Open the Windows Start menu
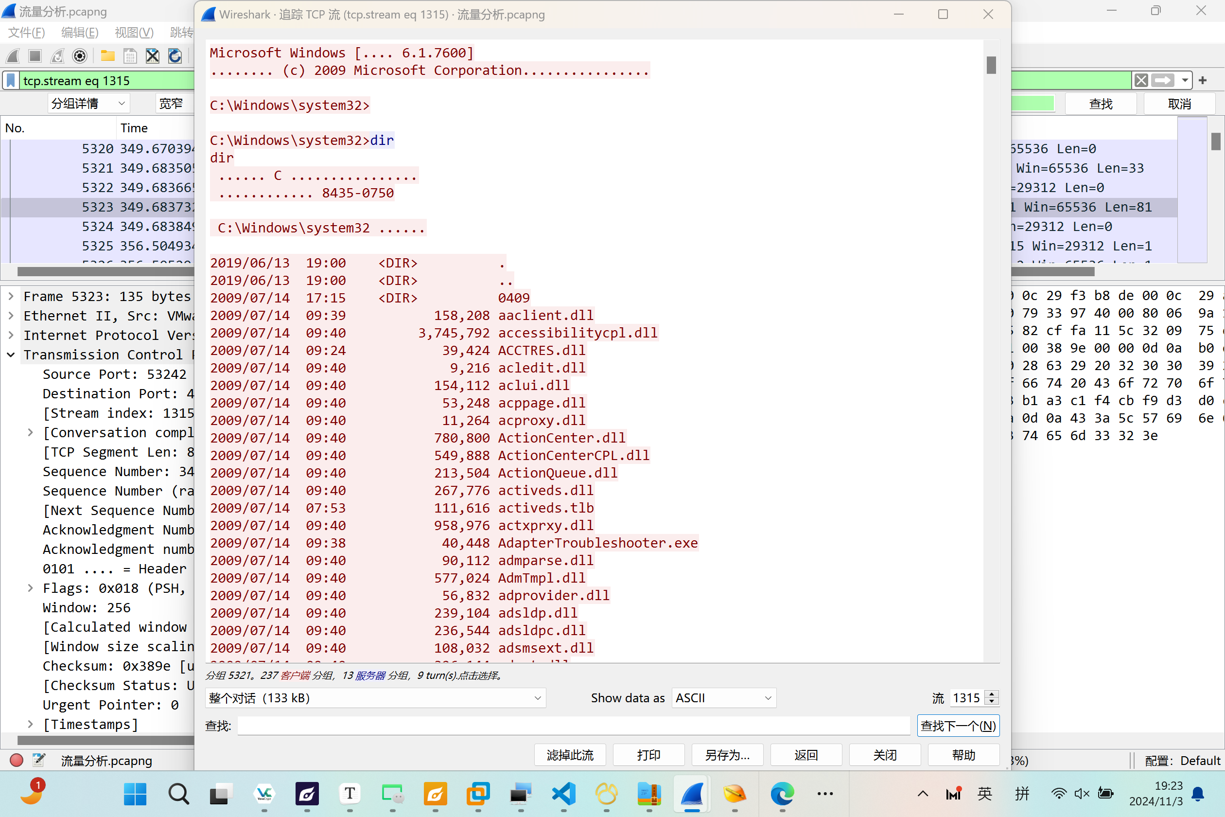Image resolution: width=1225 pixels, height=817 pixels. click(136, 794)
